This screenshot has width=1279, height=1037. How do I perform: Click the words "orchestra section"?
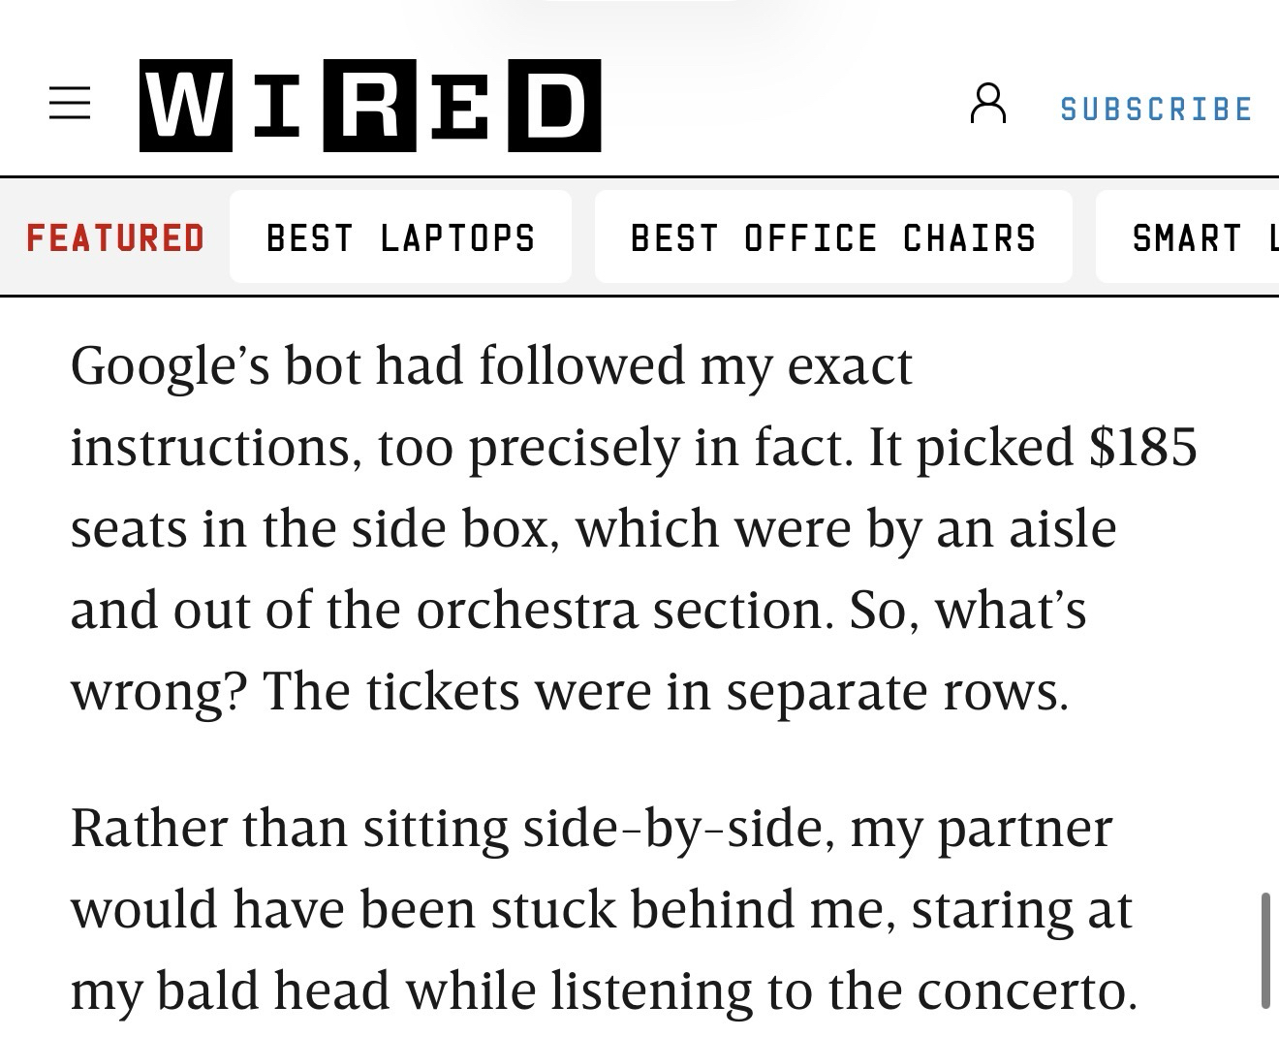pyautogui.click(x=624, y=611)
